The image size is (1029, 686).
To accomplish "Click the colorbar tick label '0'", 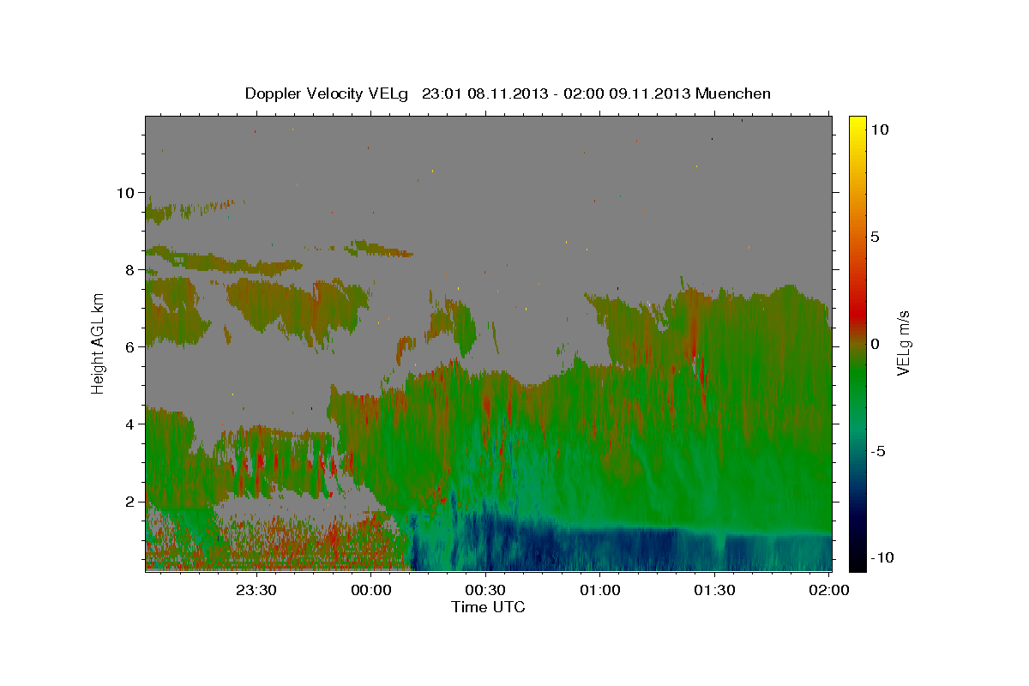I will [875, 344].
